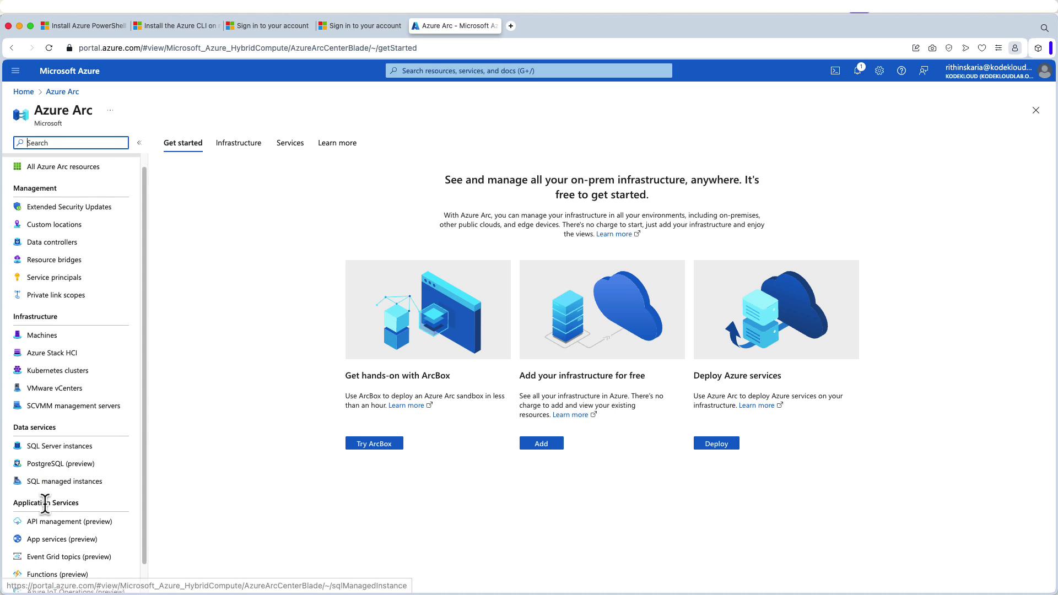Select SQL Server instances in sidebar
The image size is (1058, 595).
(x=60, y=446)
